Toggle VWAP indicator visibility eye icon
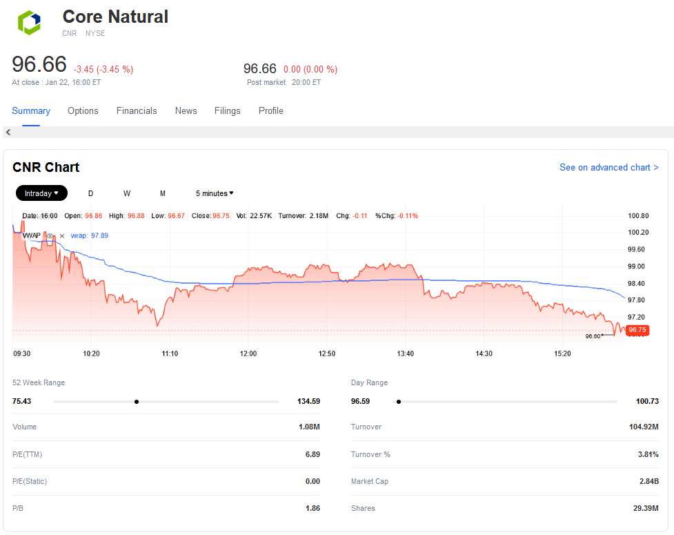This screenshot has height=535, width=674. tap(50, 235)
